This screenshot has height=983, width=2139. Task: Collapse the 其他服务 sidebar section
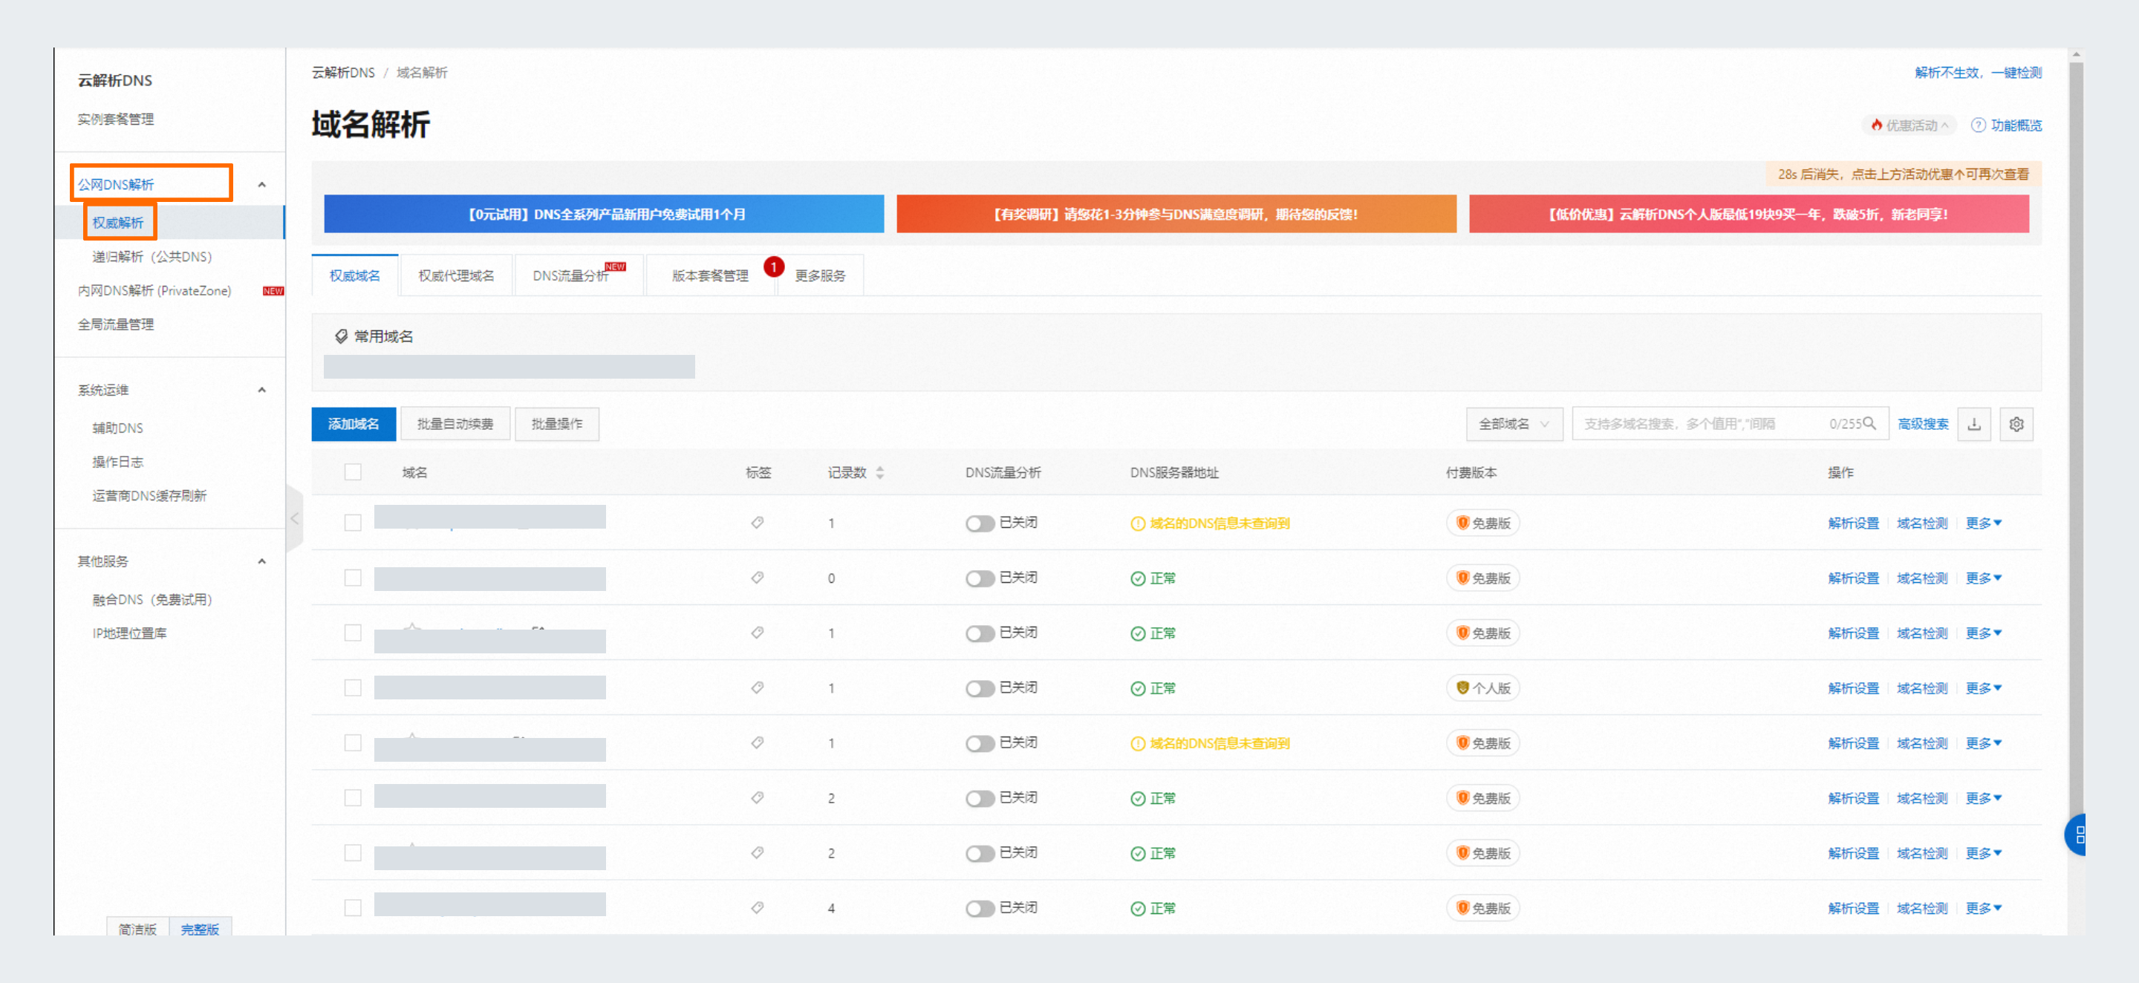(261, 561)
